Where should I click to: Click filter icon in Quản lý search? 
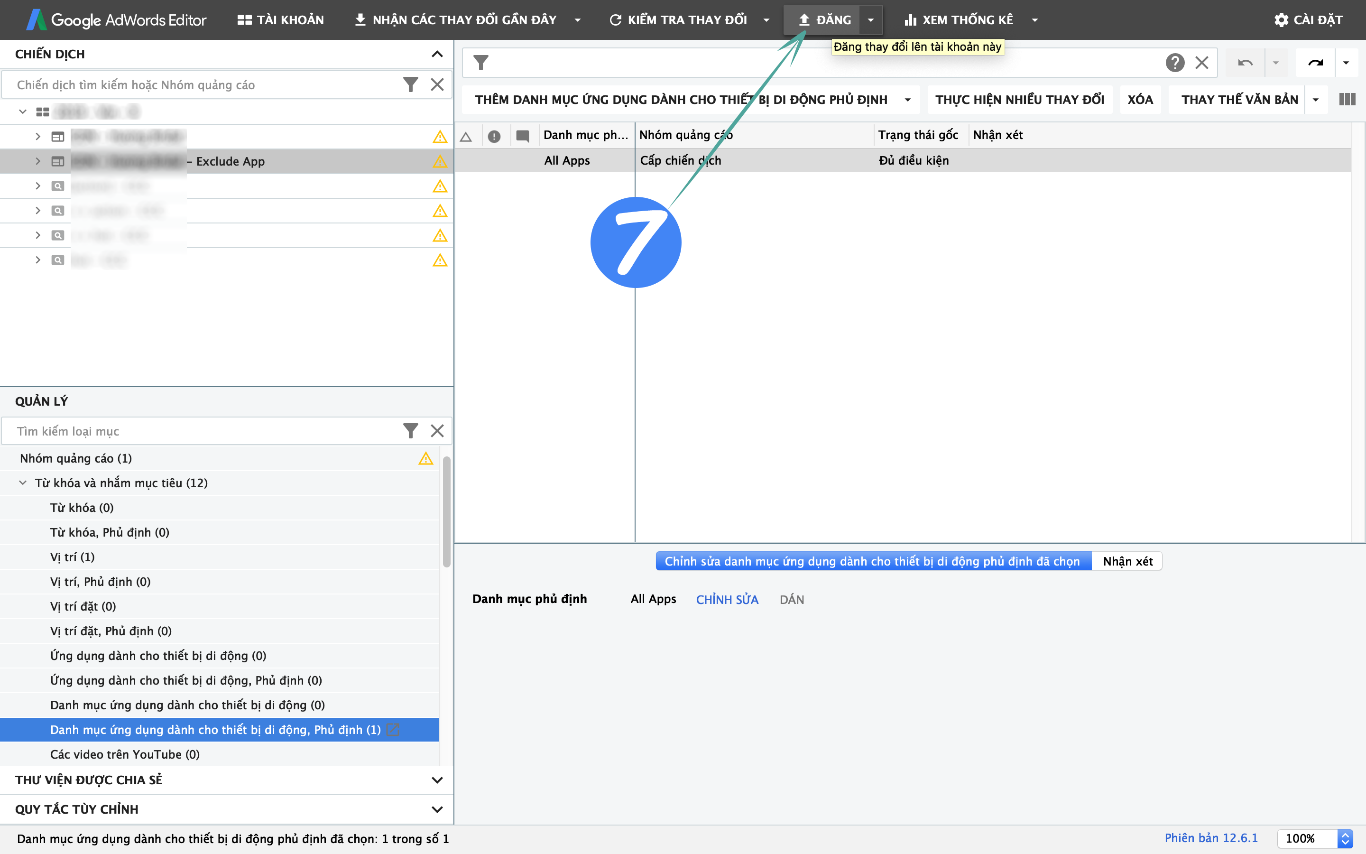[x=410, y=431]
